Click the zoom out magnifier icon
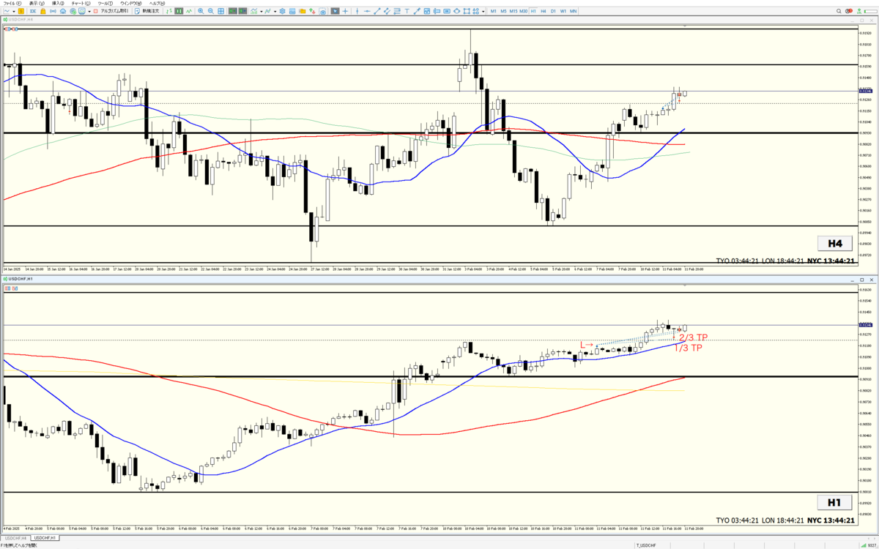 tap(210, 11)
